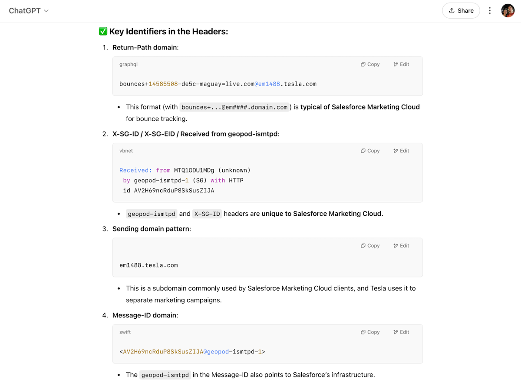Viewport: 521px width, 383px height.
Task: Copy the graphql Return-Path code block
Action: tap(370, 64)
